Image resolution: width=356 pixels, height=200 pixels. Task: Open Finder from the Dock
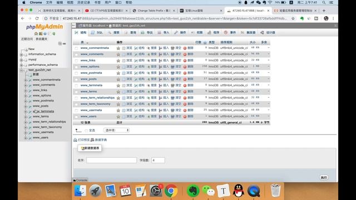tap(80, 191)
